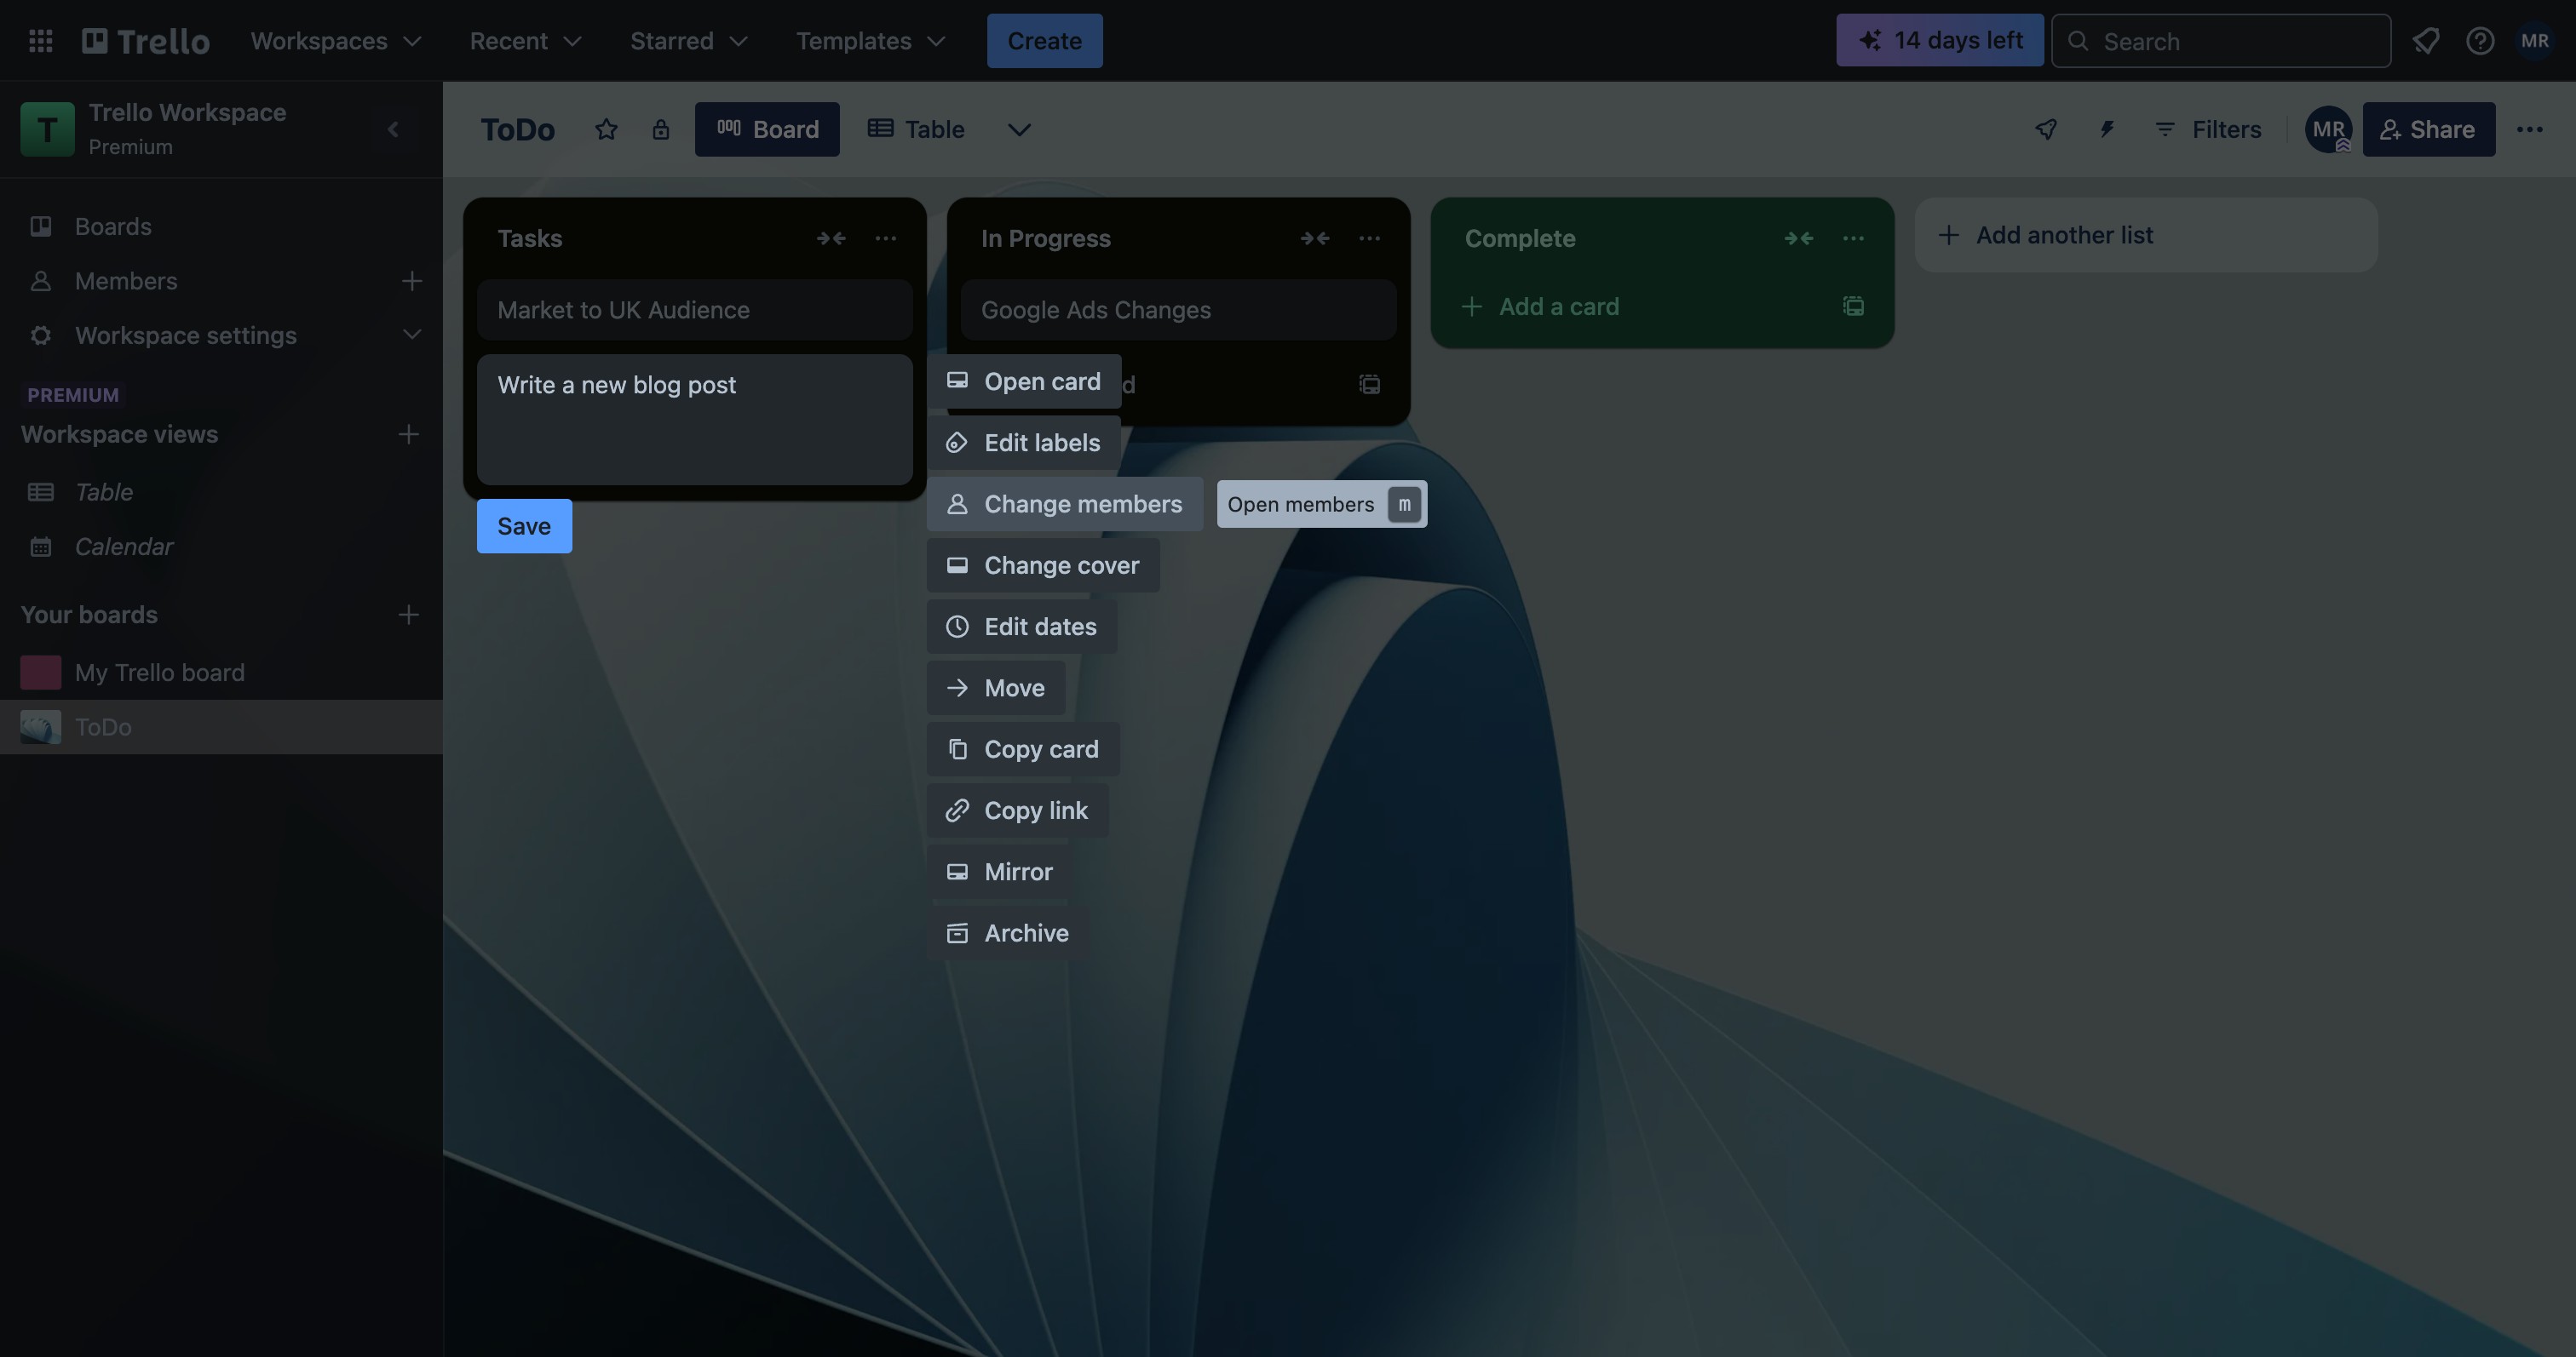The width and height of the screenshot is (2576, 1357).
Task: Save the card title edit
Action: (524, 525)
